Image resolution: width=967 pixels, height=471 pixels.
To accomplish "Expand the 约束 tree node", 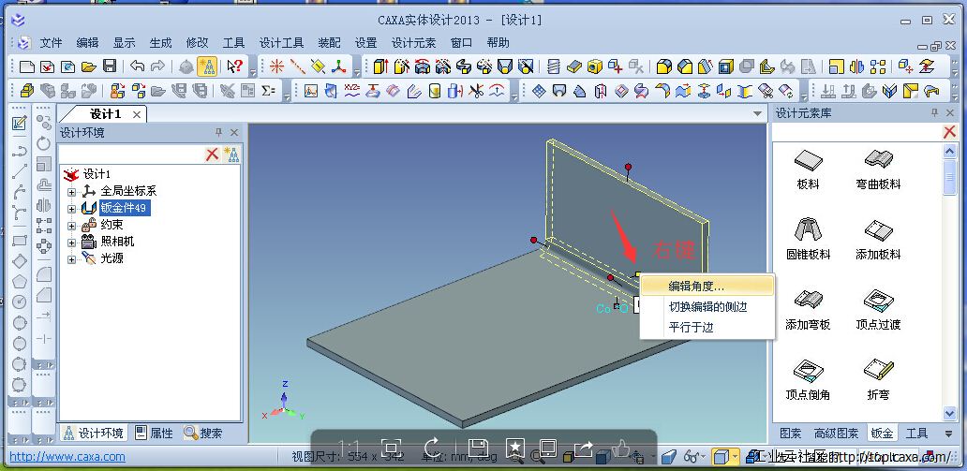I will pyautogui.click(x=71, y=226).
